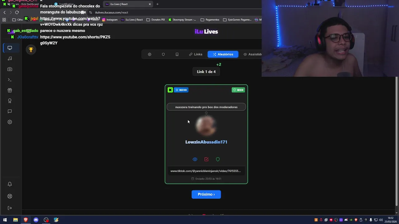The width and height of the screenshot is (399, 224).
Task: Open the gear tab in the top tab bar
Action: pos(150,54)
